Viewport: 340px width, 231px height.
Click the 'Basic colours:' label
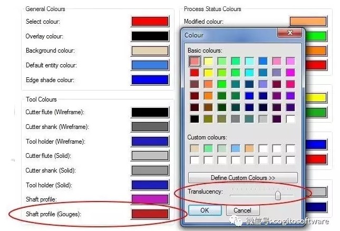coord(205,51)
